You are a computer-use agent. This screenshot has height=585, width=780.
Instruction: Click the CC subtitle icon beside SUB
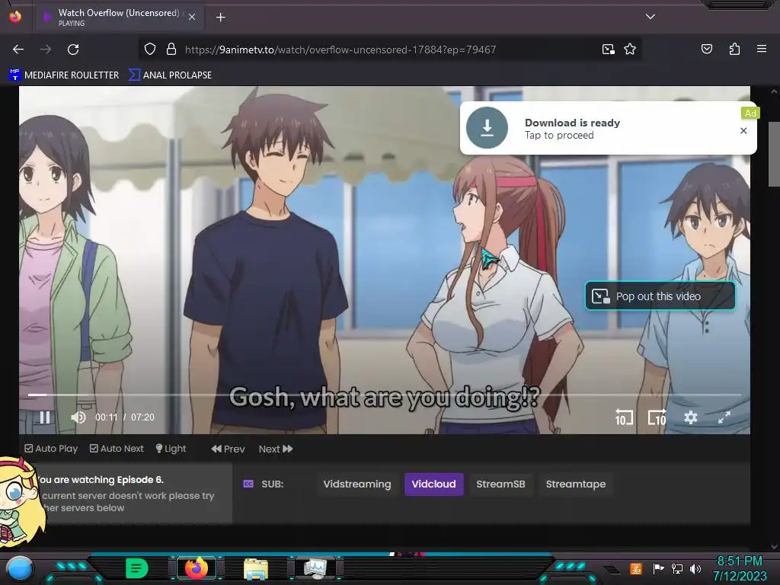pos(248,484)
